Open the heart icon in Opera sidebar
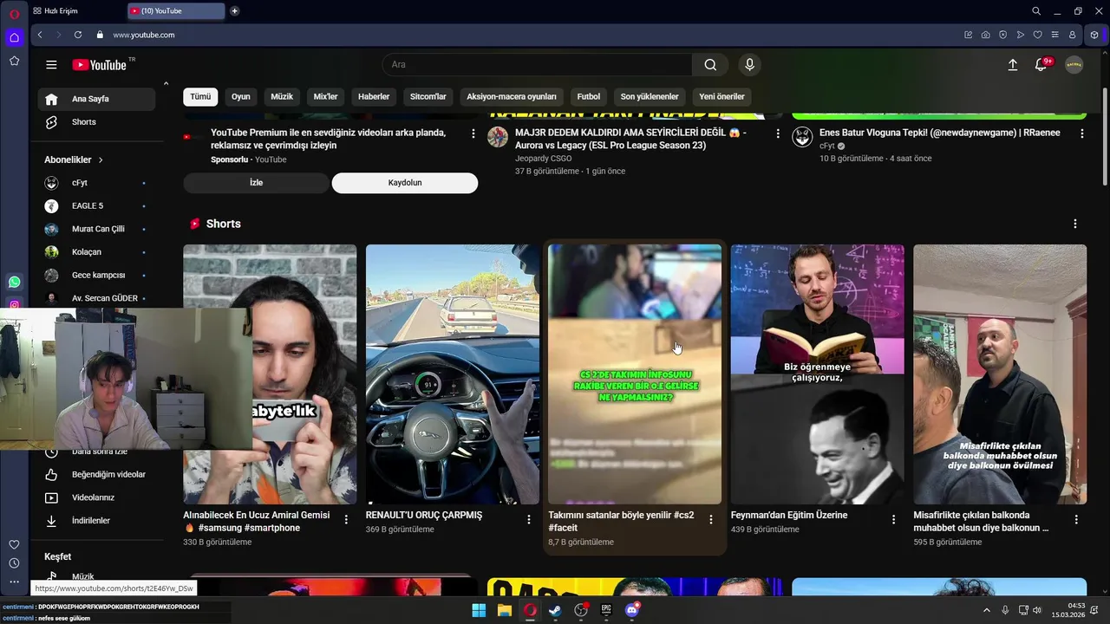This screenshot has height=624, width=1110. 14,544
